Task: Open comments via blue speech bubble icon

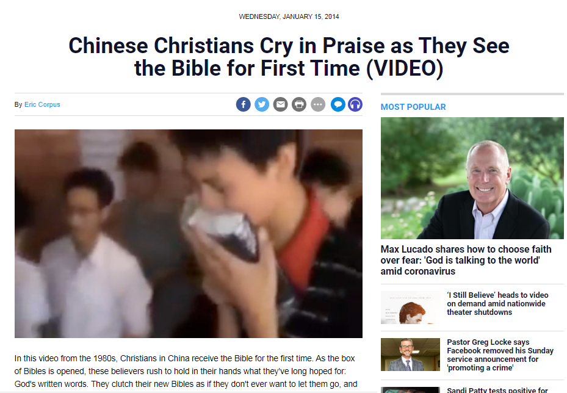Action: pos(338,104)
